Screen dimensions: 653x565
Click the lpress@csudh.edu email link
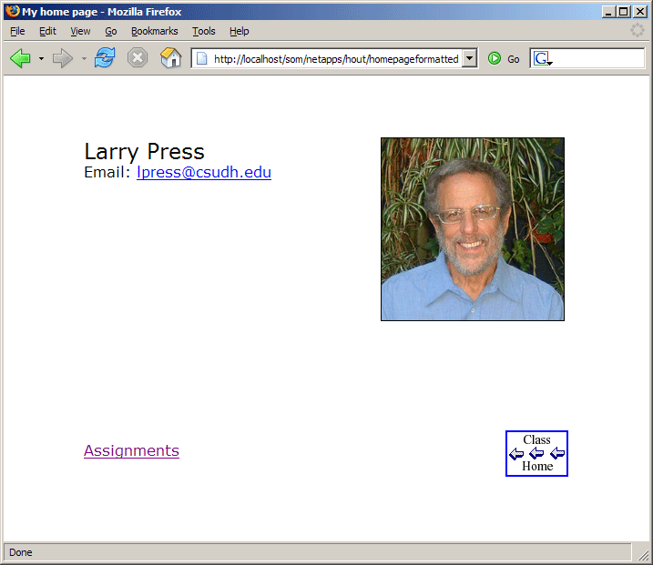pos(204,172)
